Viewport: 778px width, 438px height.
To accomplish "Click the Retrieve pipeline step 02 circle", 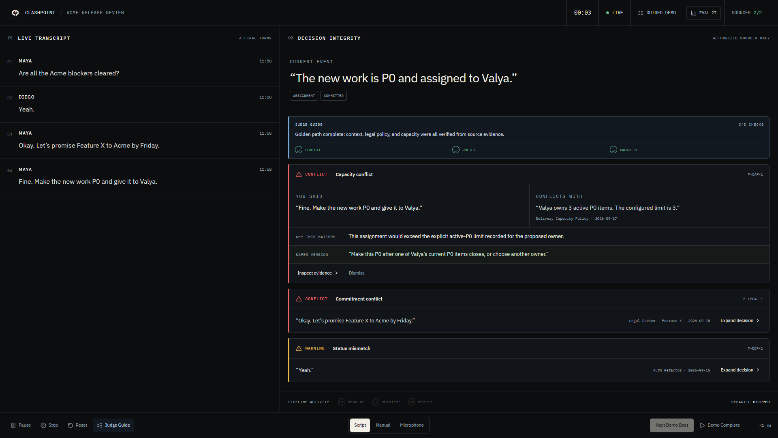I will point(376,402).
